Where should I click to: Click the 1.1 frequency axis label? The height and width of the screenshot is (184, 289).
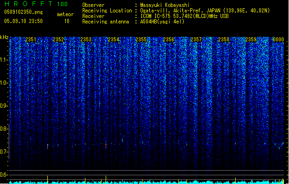[4, 60]
